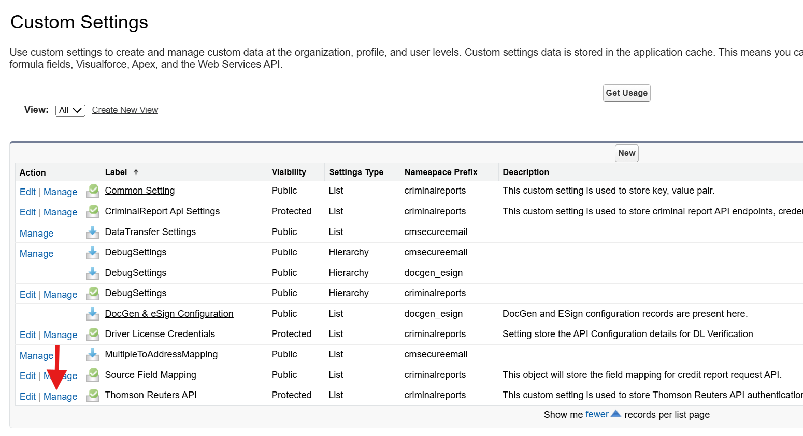Open the DataTransfer Settings label link
The image size is (803, 436).
point(150,232)
